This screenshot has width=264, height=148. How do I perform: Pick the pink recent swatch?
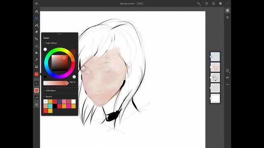(x=64, y=102)
